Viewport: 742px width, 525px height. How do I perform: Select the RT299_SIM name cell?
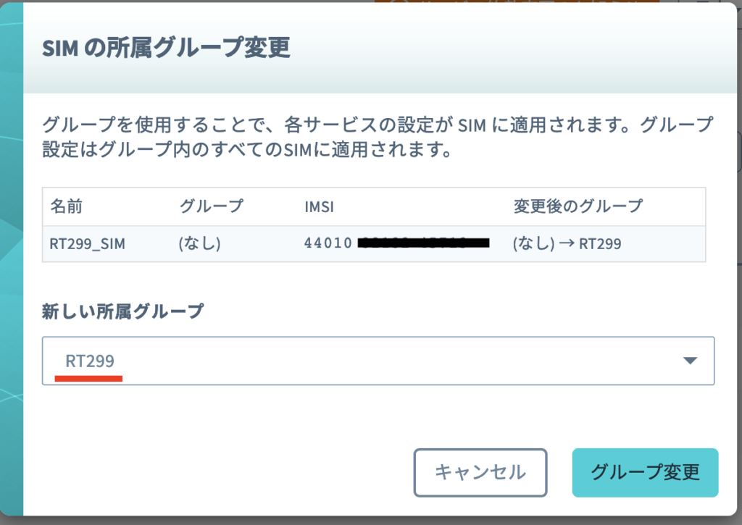88,243
